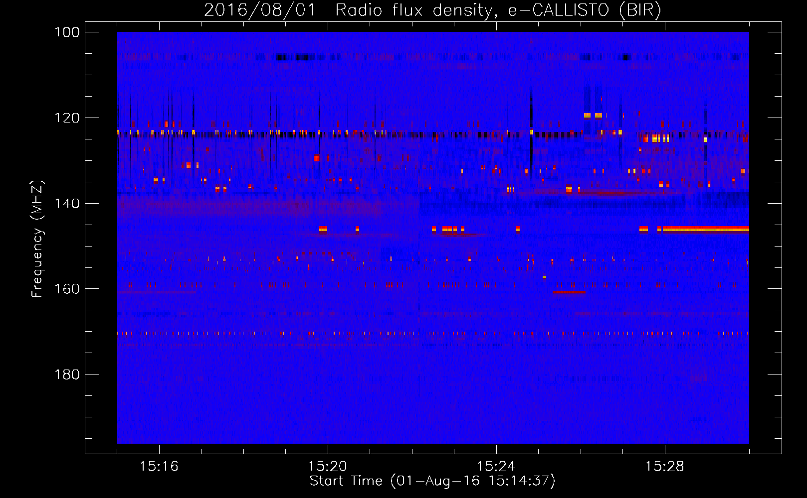Click the date '2016/08/01' in the title
This screenshot has height=498, width=807.
[260, 10]
